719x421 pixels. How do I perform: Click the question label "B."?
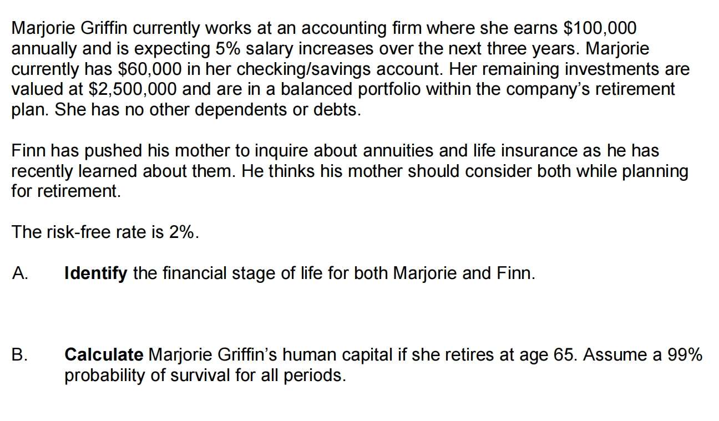20,355
